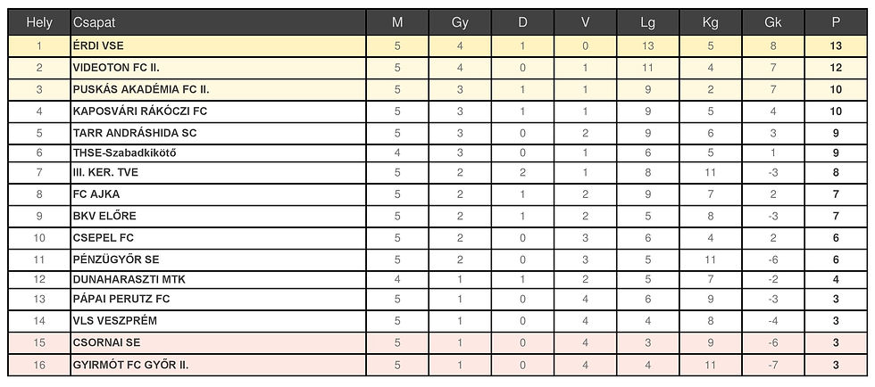Click the P points column header
This screenshot has width=875, height=387.
[x=836, y=22]
